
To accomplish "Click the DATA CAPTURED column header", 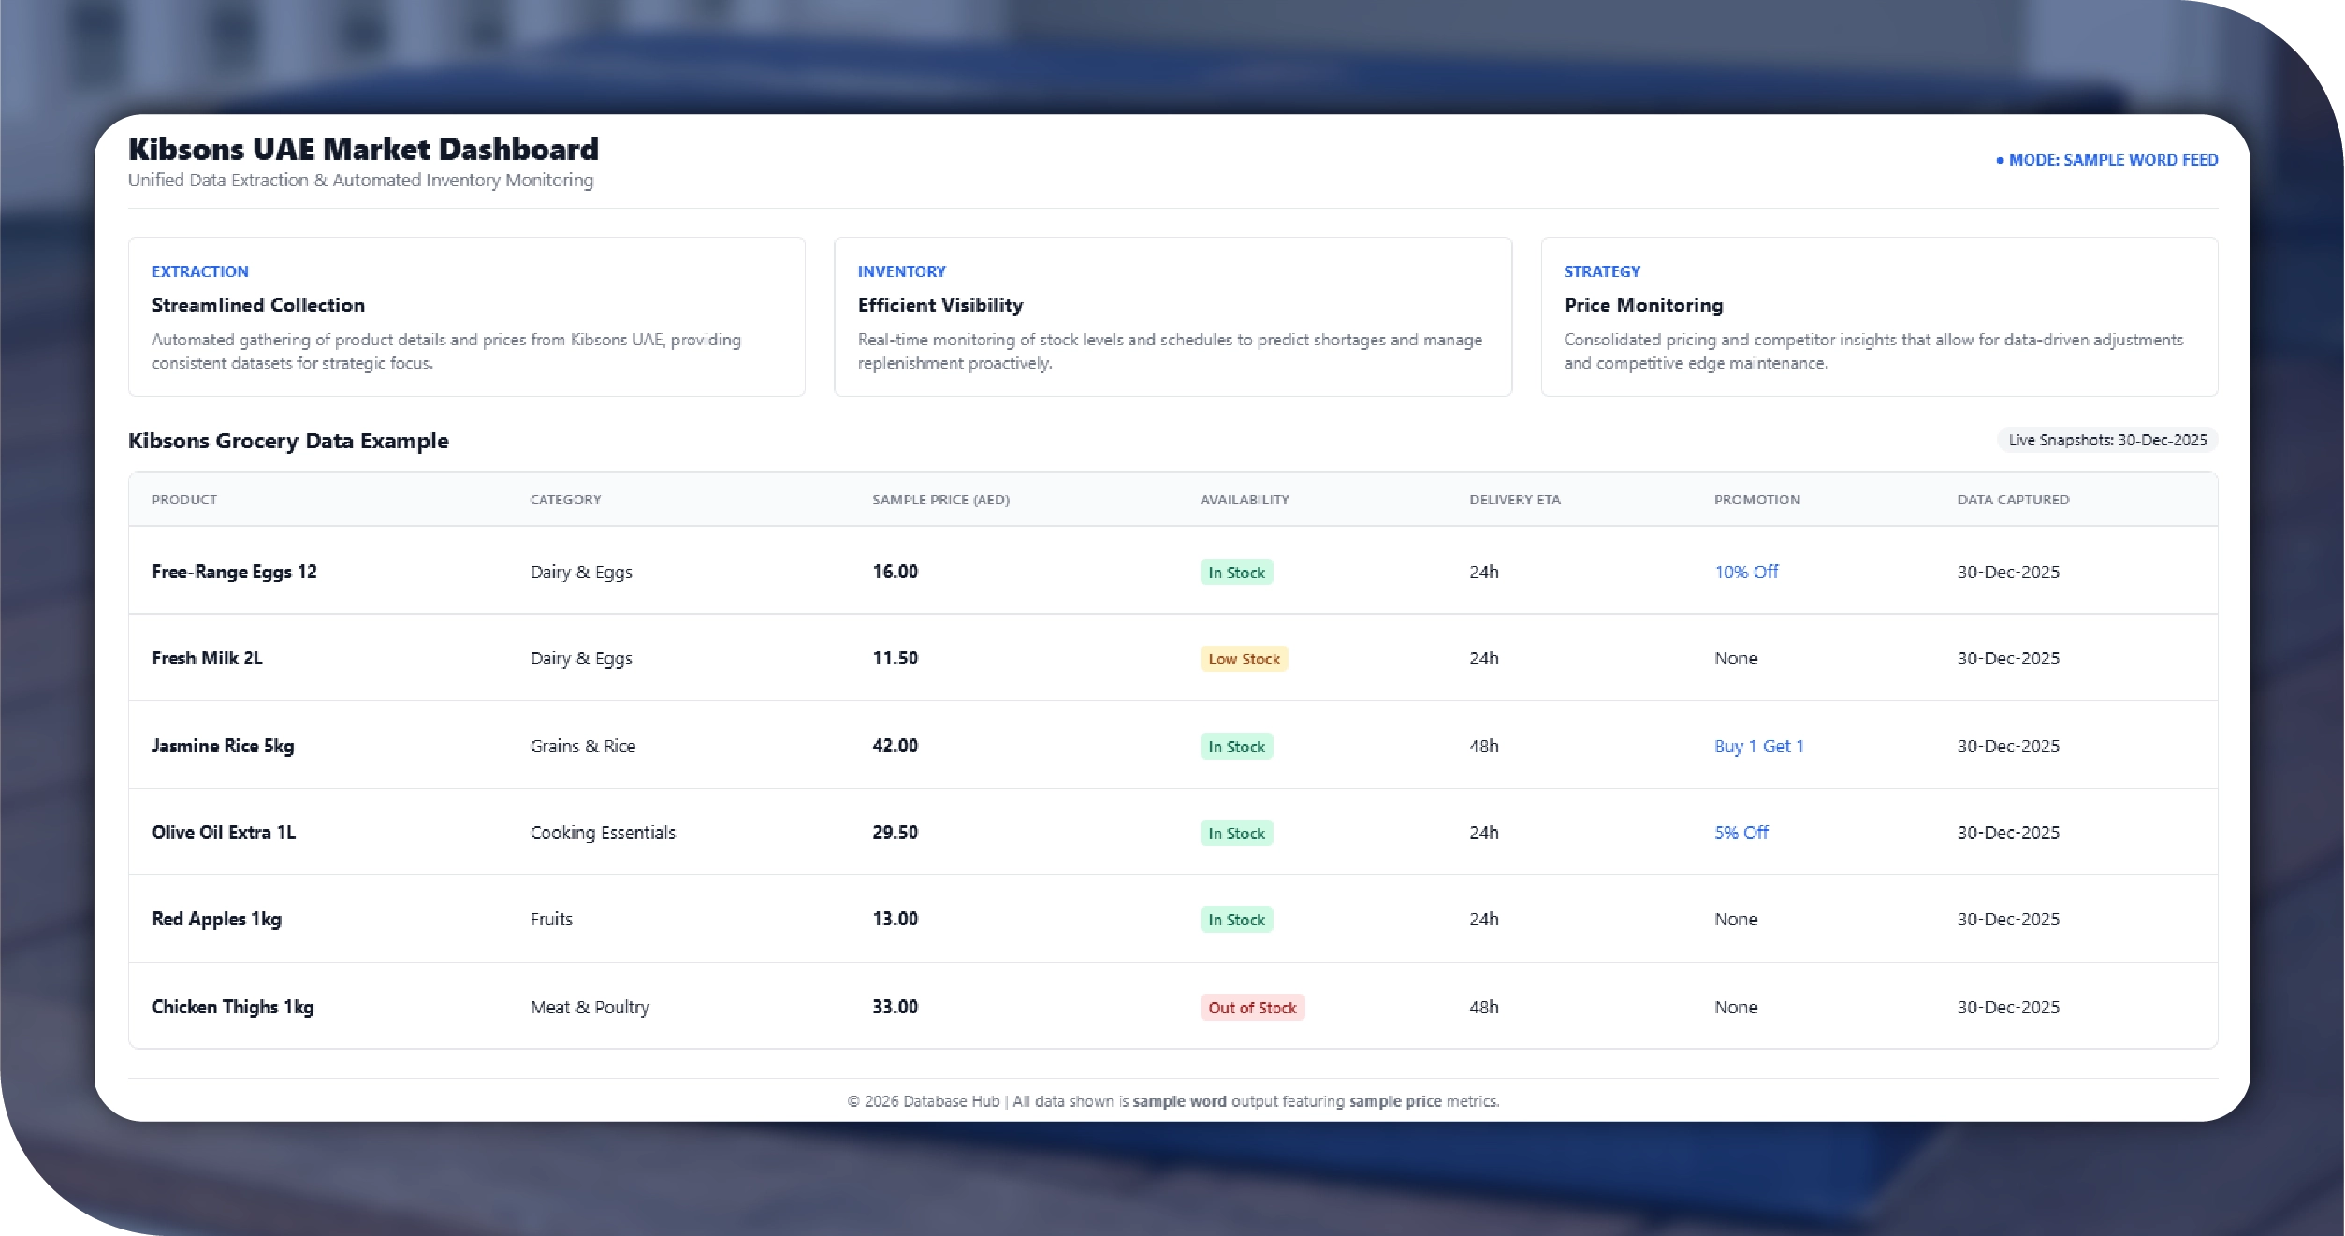I will coord(2012,500).
